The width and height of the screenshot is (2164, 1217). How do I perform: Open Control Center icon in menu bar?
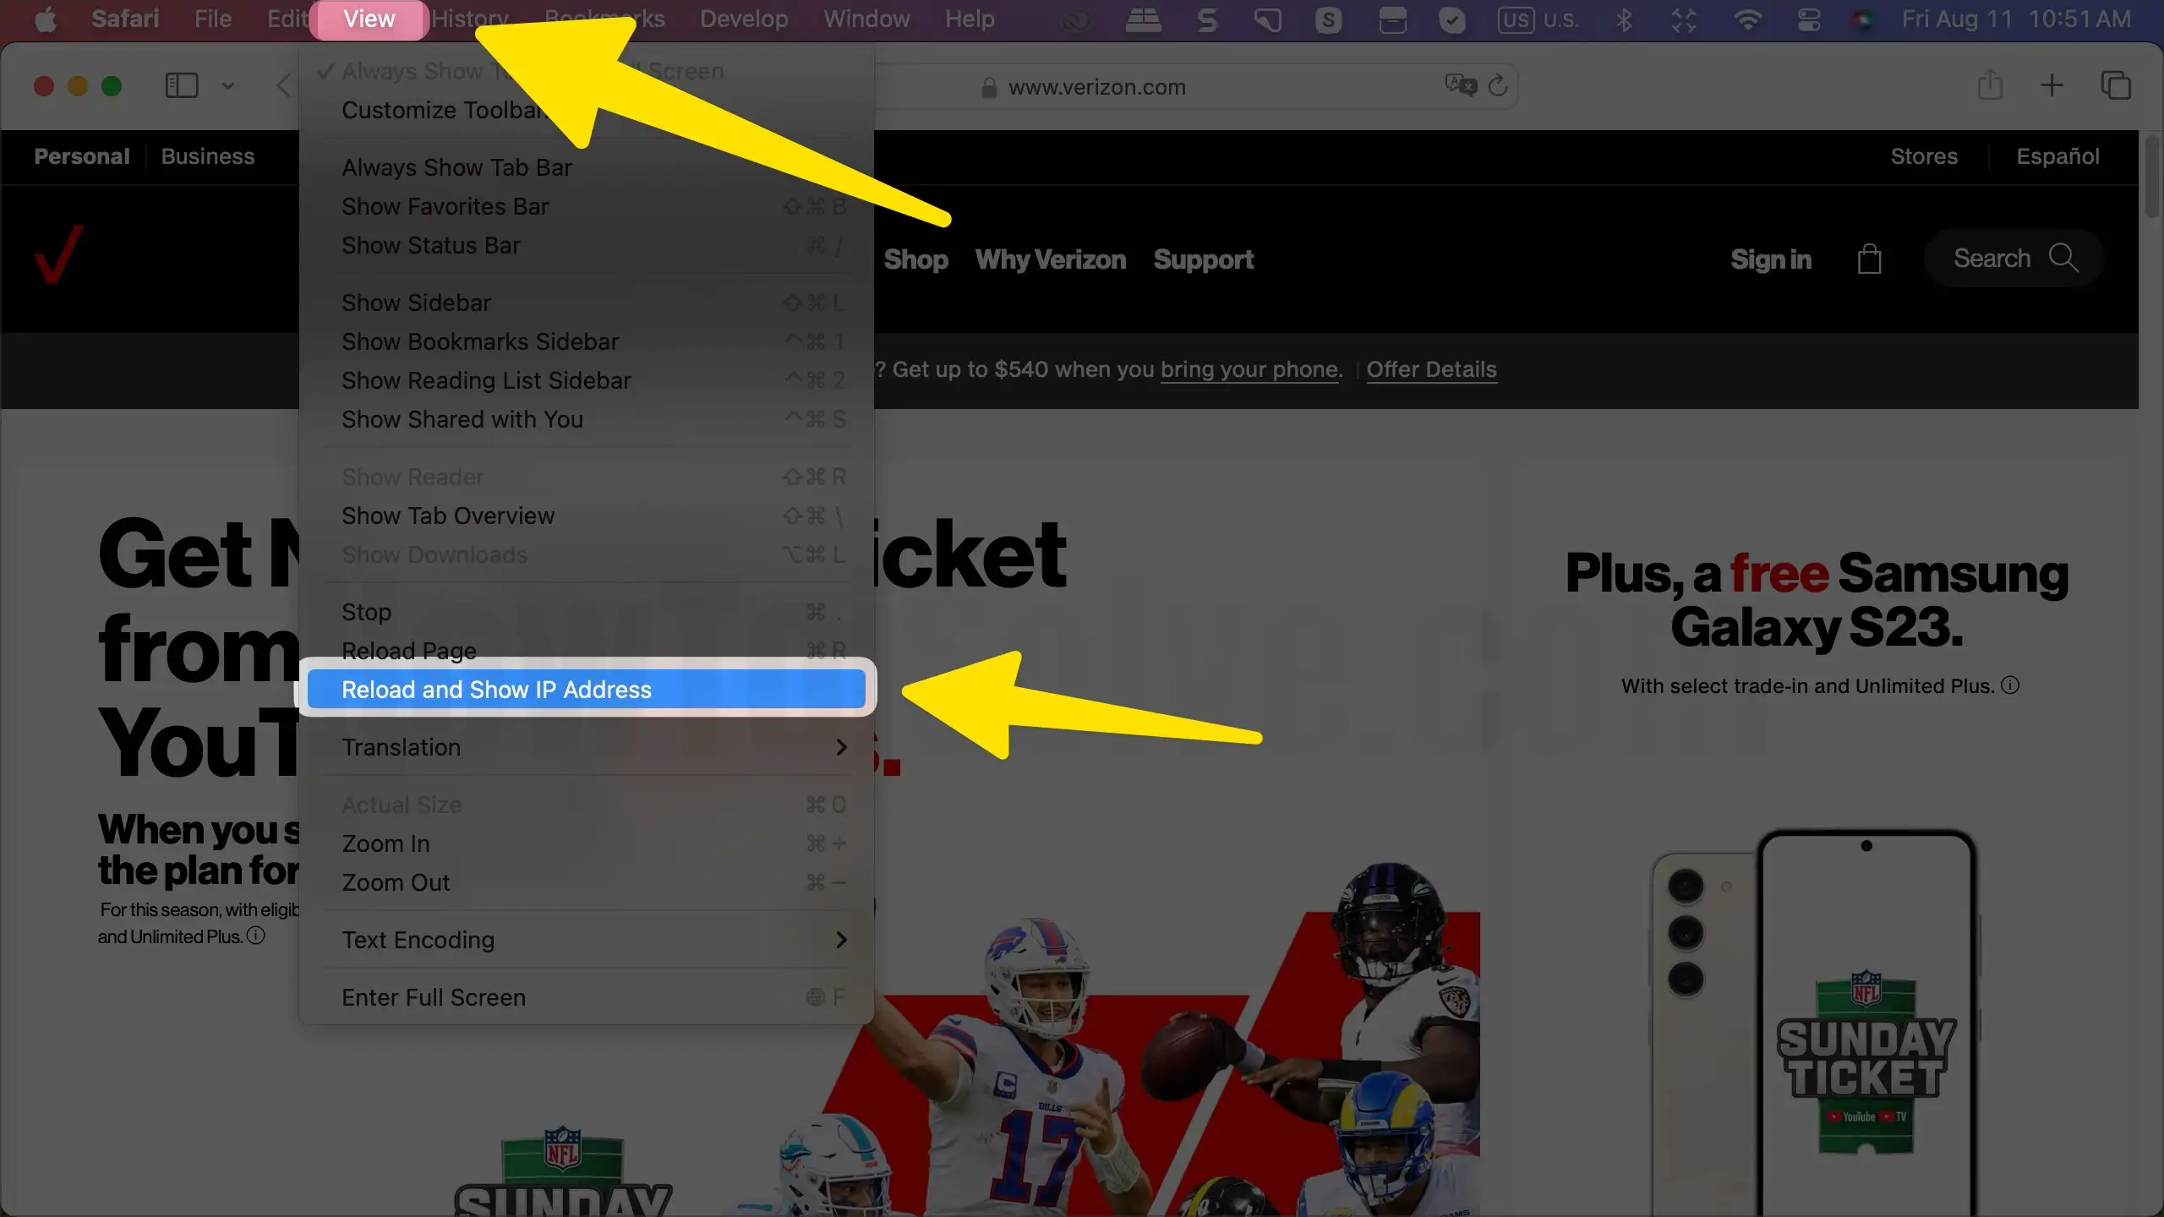click(1809, 19)
